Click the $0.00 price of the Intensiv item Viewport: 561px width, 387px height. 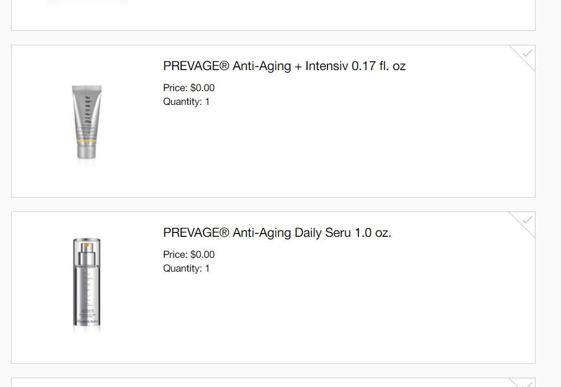(203, 88)
